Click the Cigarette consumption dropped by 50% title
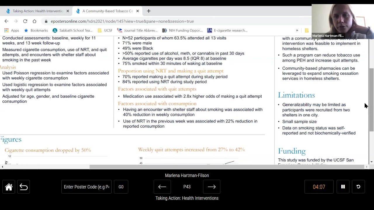 (x=48, y=150)
